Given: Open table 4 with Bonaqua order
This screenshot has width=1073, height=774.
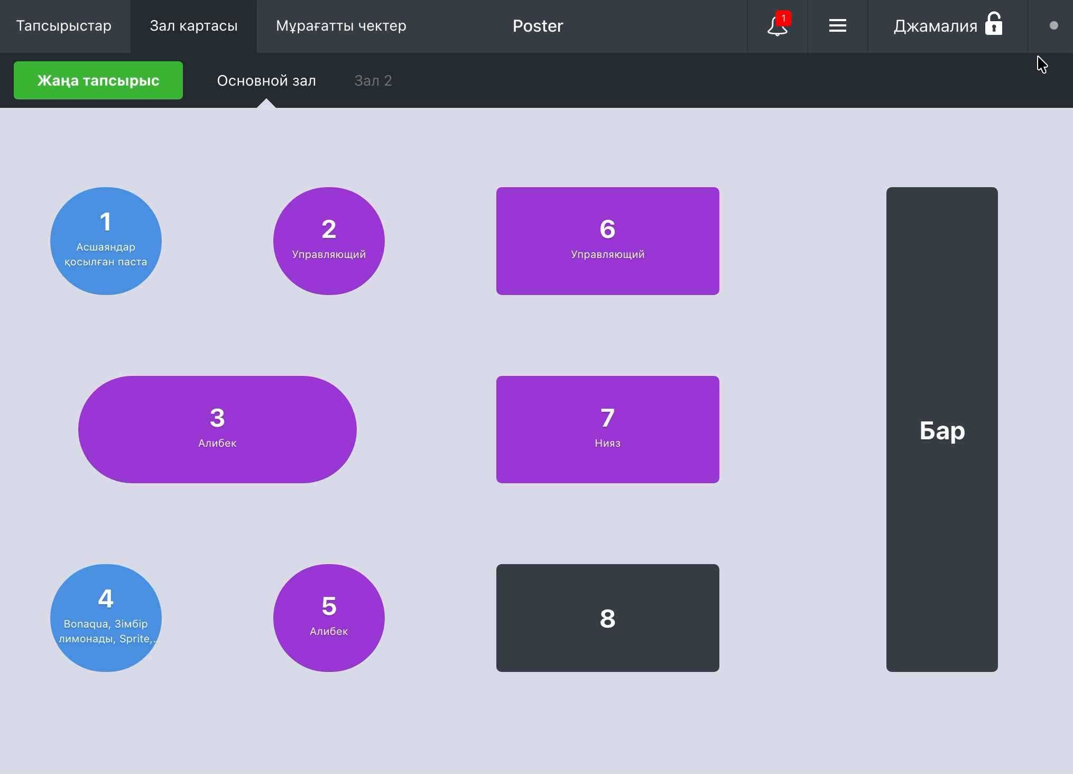Looking at the screenshot, I should pos(106,618).
